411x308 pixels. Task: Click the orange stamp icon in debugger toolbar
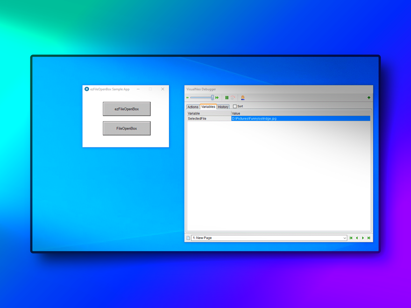tap(242, 98)
